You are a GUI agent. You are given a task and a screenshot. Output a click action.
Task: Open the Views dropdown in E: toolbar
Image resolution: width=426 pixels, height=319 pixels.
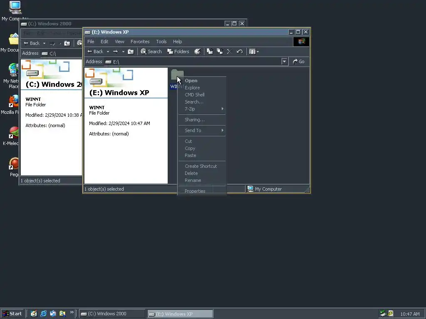[254, 52]
